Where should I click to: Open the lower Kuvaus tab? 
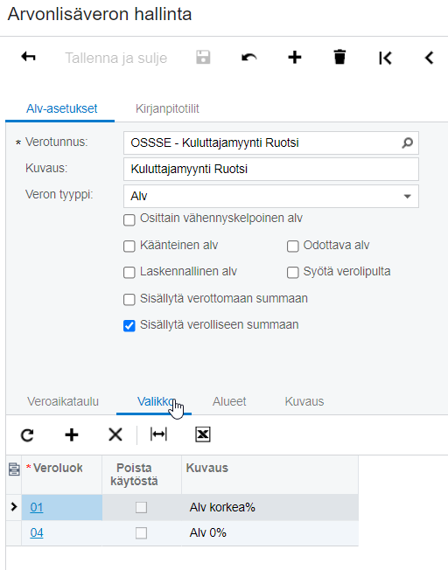coord(304,401)
